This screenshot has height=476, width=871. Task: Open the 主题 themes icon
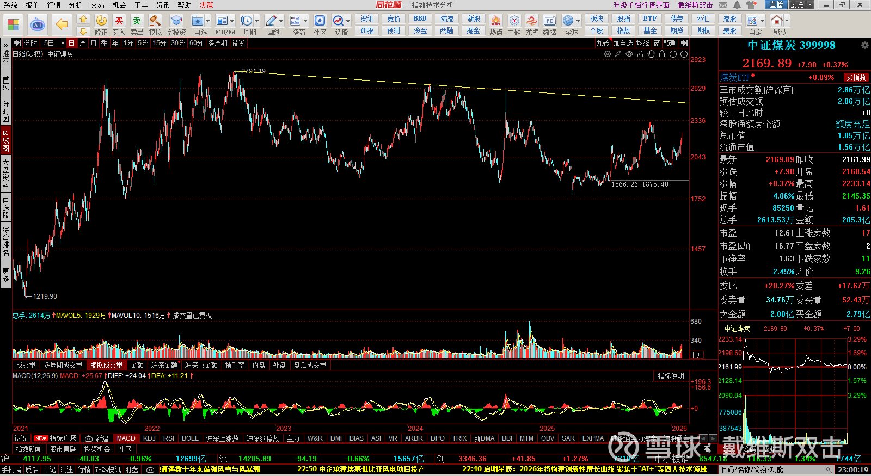(x=514, y=21)
